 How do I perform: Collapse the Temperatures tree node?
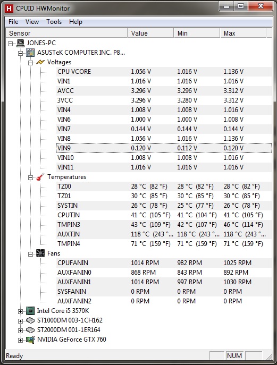[x=30, y=177]
